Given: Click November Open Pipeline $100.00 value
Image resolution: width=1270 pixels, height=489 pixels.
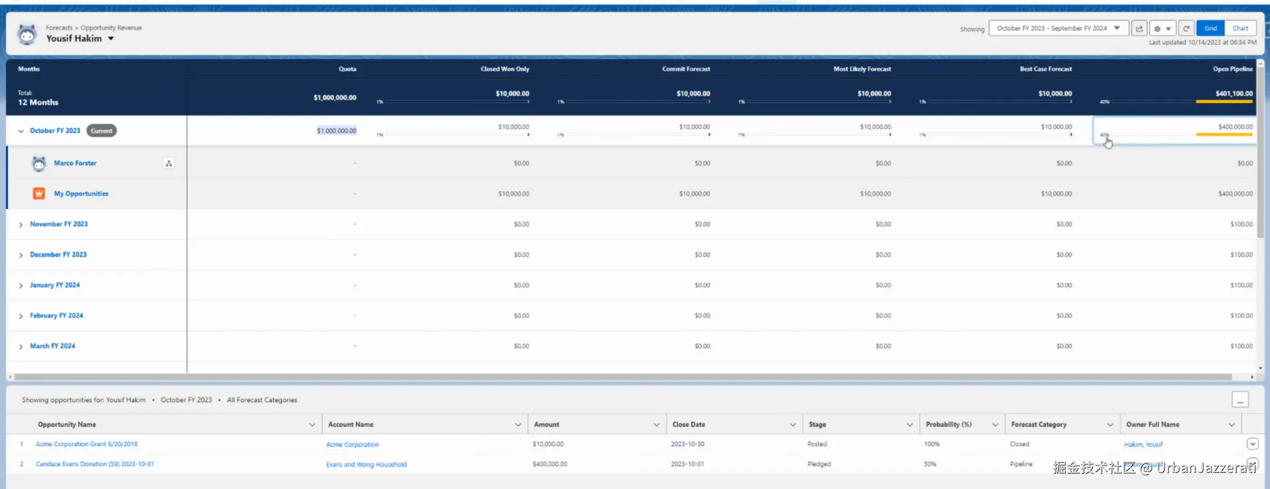Looking at the screenshot, I should pyautogui.click(x=1242, y=224).
